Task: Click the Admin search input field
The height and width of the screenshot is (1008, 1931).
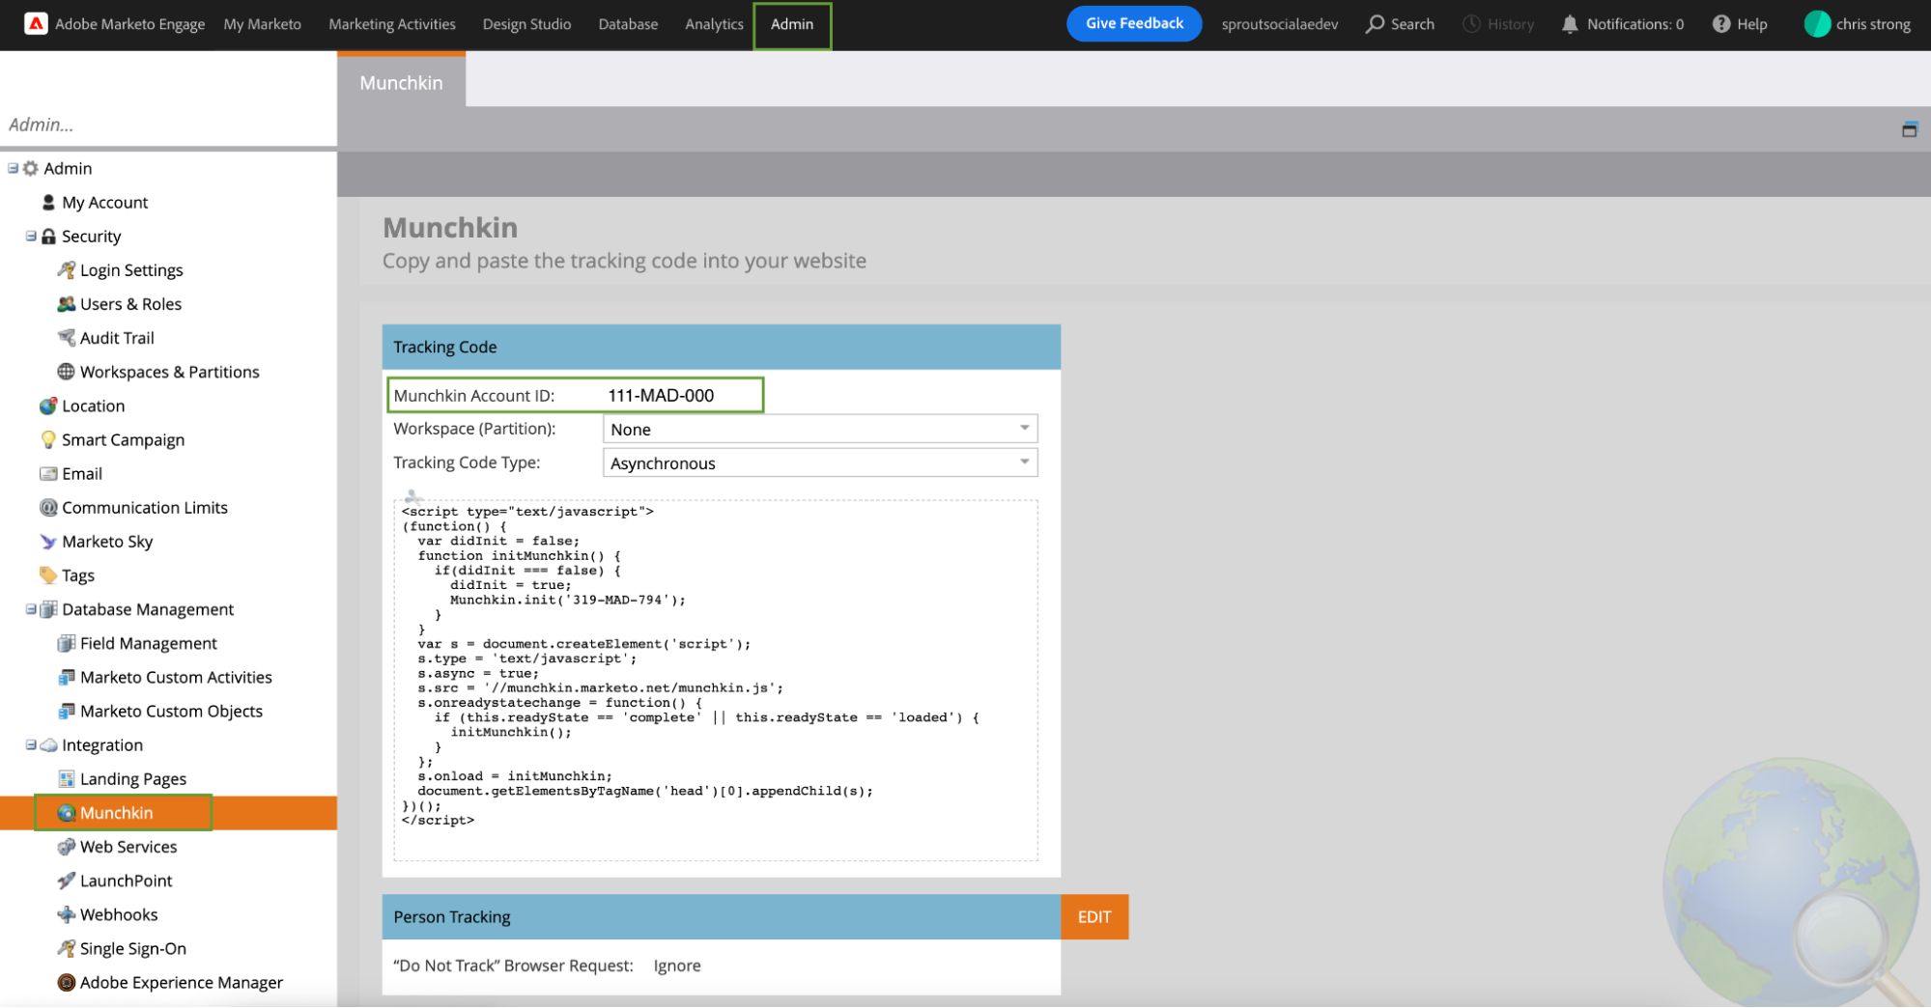Action: [x=168, y=124]
